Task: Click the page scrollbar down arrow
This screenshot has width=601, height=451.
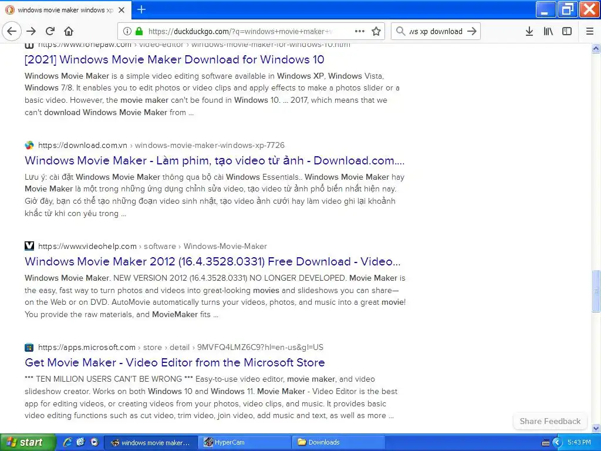Action: (596, 428)
